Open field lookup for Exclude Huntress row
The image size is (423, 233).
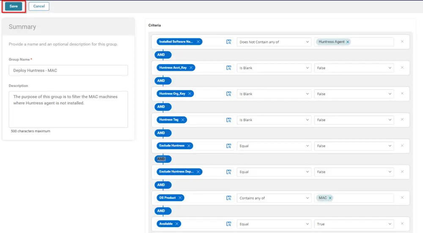228,146
